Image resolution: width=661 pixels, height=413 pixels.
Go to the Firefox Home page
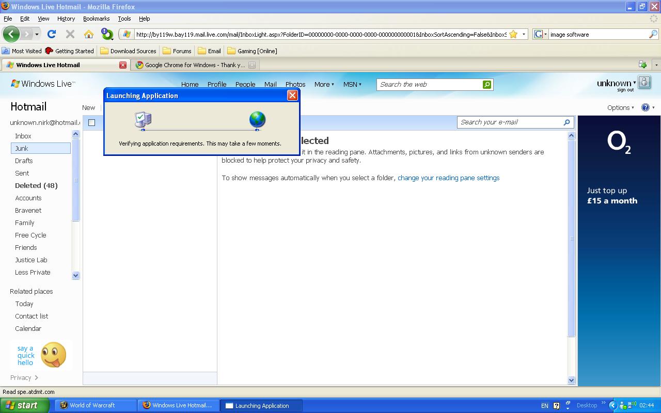pos(89,34)
